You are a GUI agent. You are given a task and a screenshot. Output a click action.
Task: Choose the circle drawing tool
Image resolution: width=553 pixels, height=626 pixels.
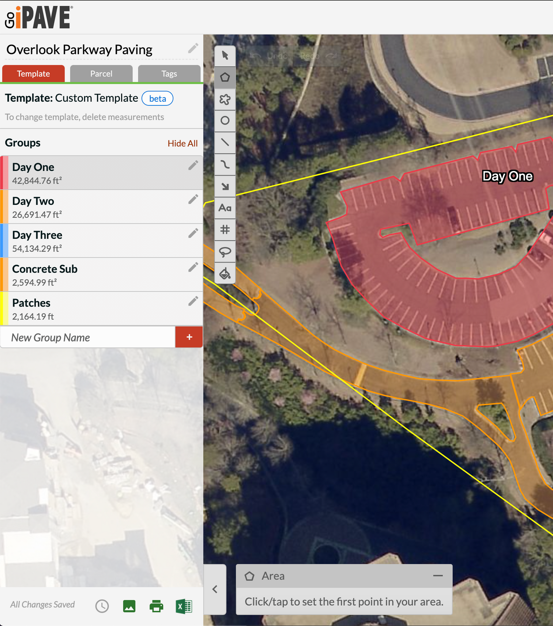click(225, 120)
